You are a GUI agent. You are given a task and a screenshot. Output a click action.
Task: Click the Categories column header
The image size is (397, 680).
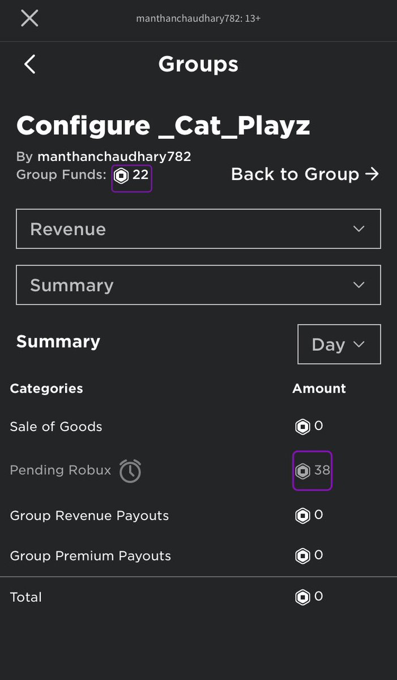click(x=46, y=389)
